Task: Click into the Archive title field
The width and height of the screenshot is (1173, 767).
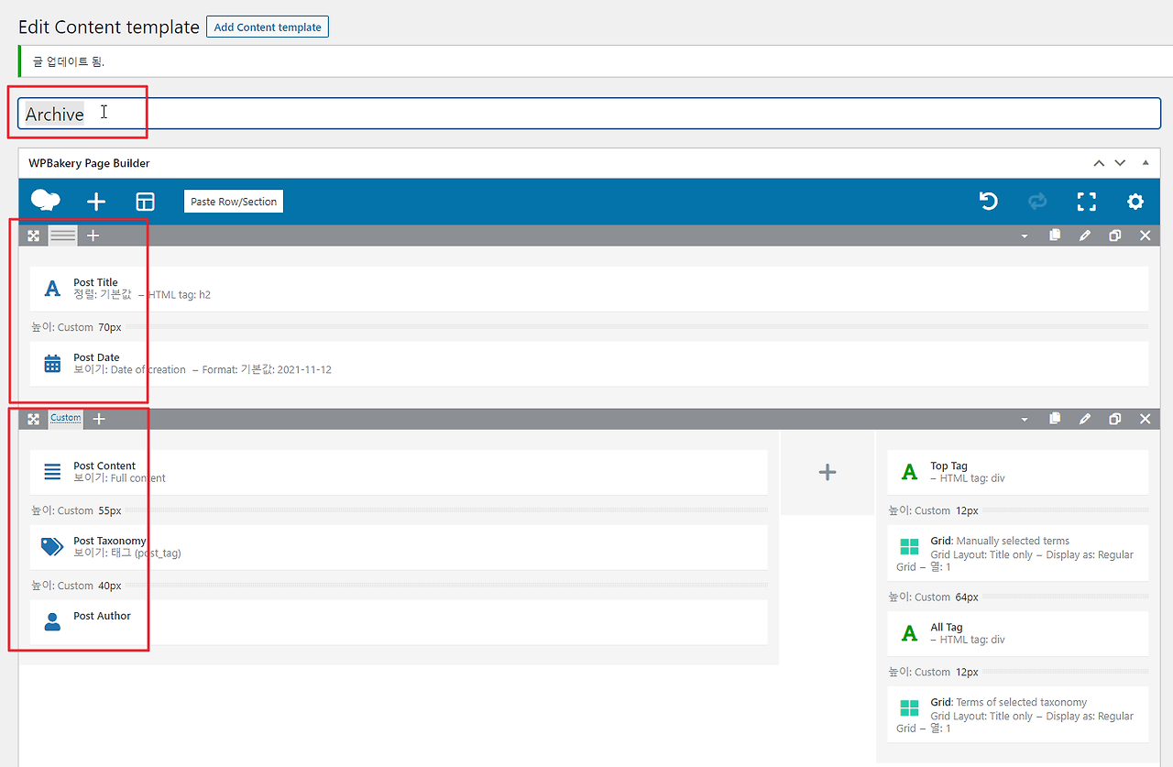Action: tap(589, 114)
